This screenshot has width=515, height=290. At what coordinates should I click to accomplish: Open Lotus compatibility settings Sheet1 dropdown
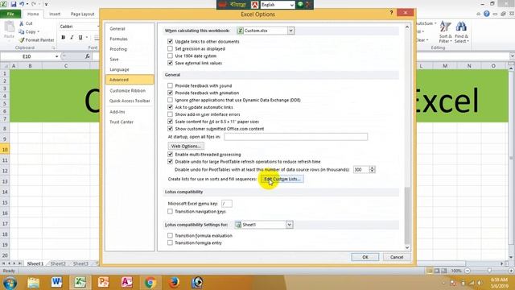[289, 225]
